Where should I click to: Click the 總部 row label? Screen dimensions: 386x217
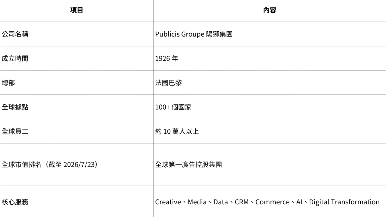coord(77,83)
